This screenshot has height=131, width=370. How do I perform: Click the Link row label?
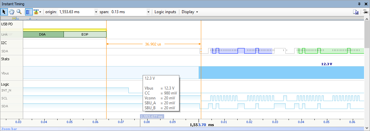tap(5, 35)
